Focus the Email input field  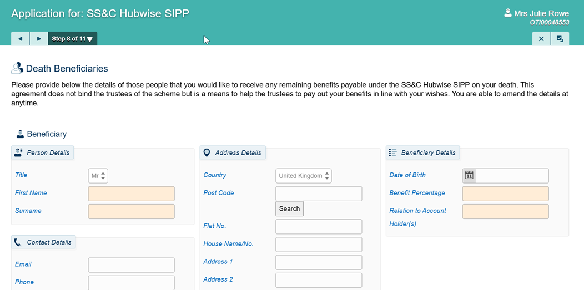coord(131,265)
